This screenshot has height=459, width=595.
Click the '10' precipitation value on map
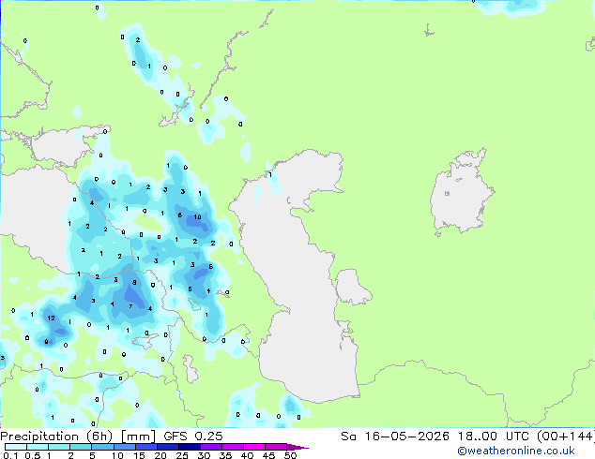point(197,217)
